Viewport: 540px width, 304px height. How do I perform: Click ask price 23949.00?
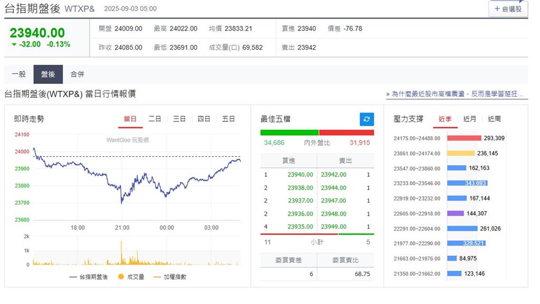pos(334,227)
